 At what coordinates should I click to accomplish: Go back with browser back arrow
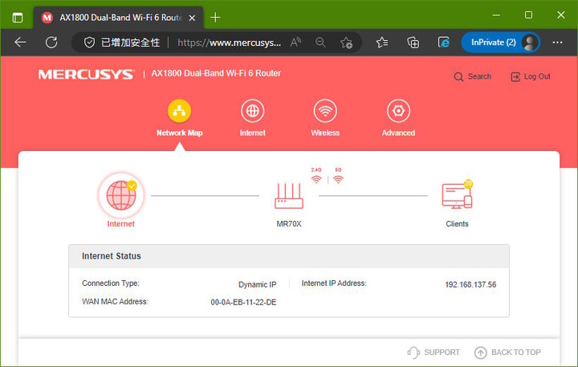20,43
